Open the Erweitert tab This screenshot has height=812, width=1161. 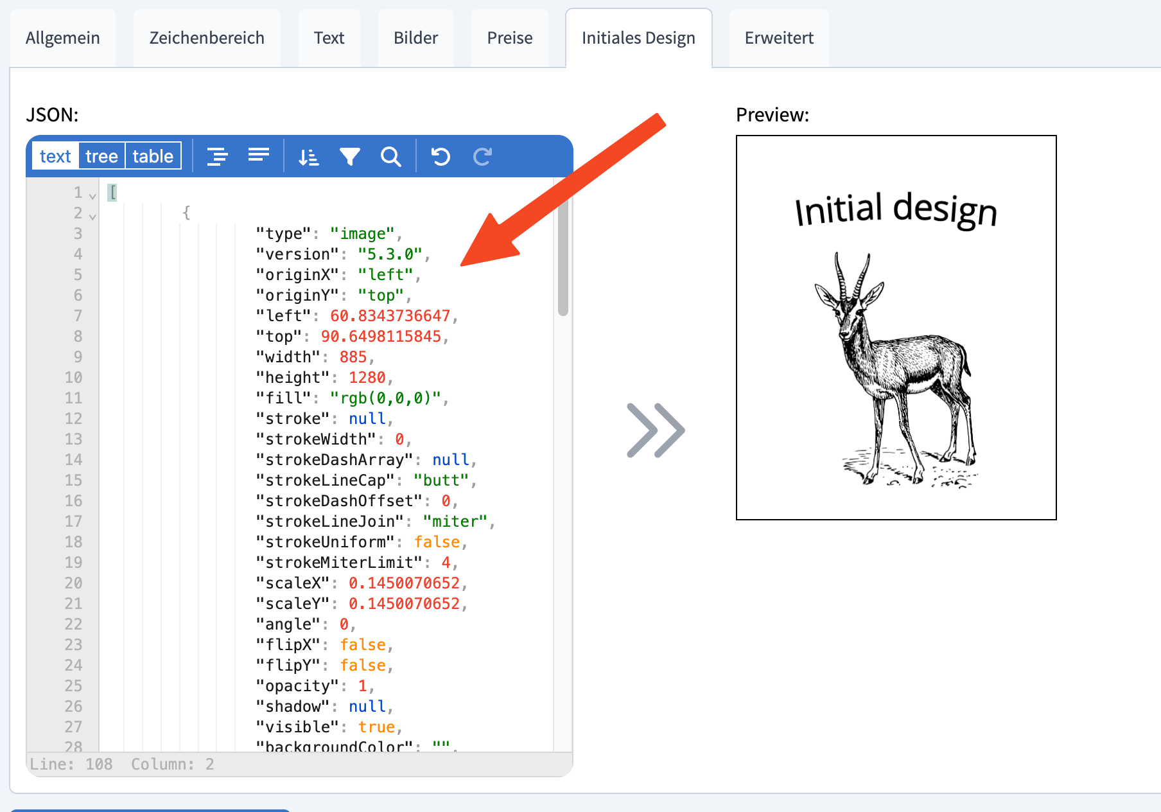tap(779, 38)
